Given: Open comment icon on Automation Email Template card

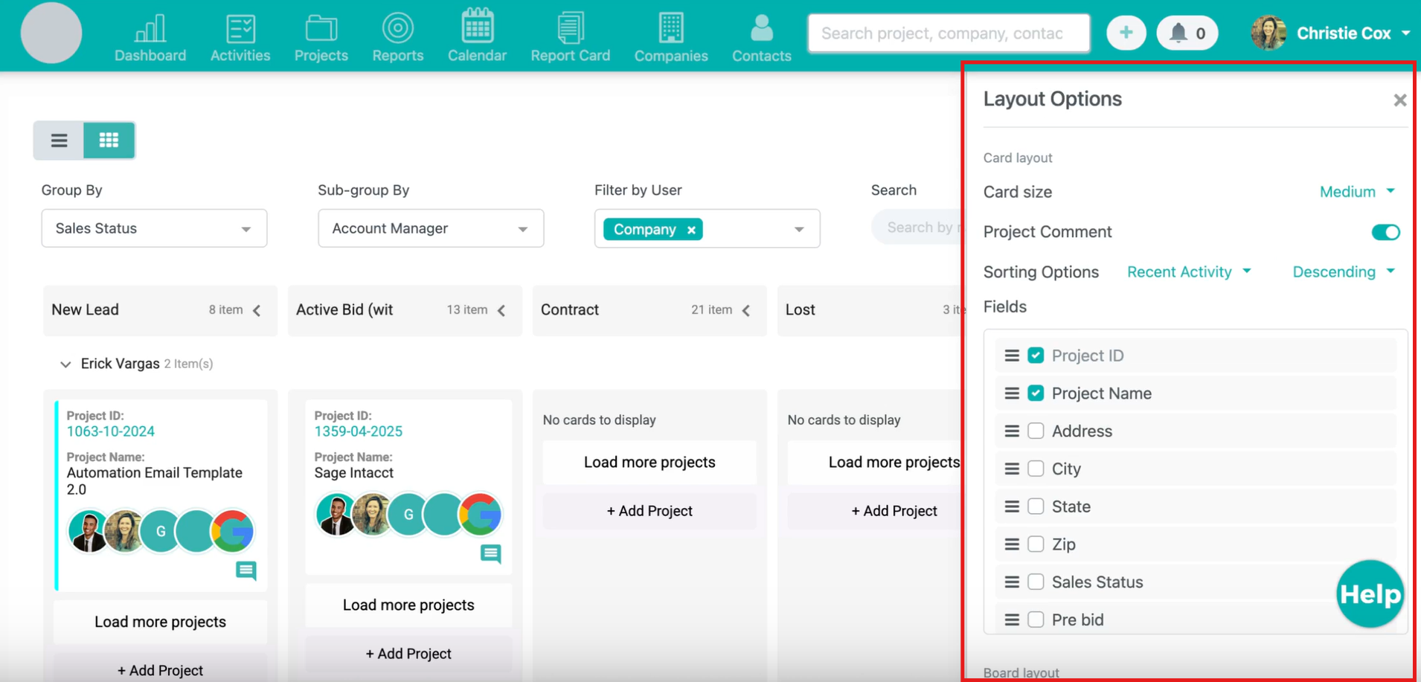Looking at the screenshot, I should pos(246,570).
